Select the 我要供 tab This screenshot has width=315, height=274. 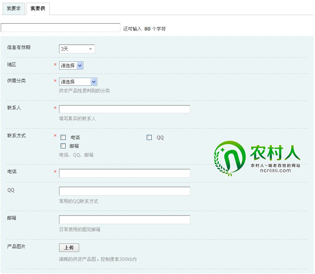(38, 9)
